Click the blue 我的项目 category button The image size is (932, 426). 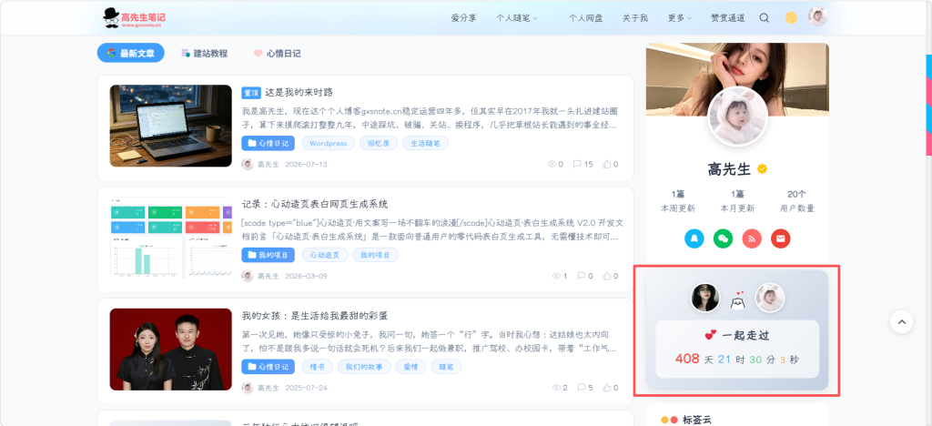(268, 255)
